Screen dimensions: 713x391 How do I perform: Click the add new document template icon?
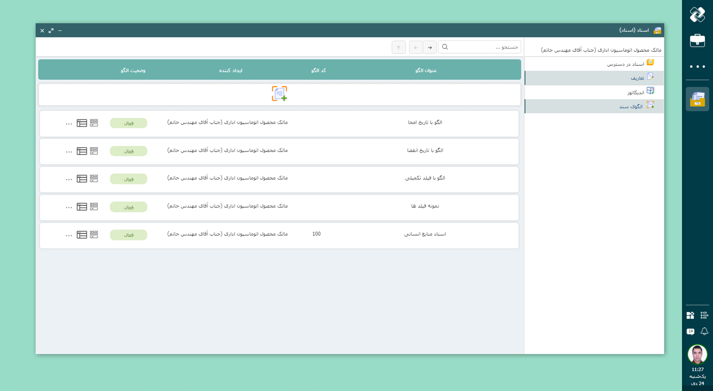[x=279, y=94]
